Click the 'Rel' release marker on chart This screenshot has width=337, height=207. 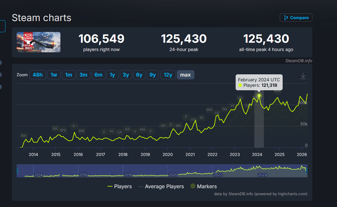point(24,136)
